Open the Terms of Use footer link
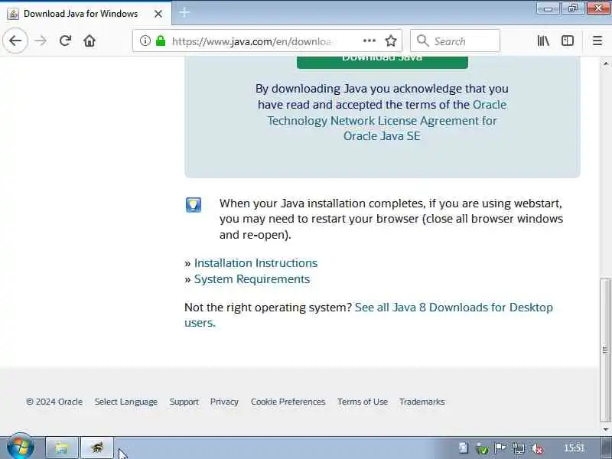The width and height of the screenshot is (612, 459). pyautogui.click(x=362, y=402)
